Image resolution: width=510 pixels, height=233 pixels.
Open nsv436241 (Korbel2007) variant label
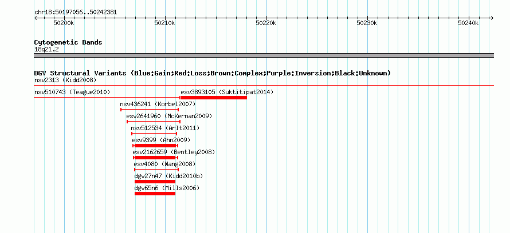[158, 104]
